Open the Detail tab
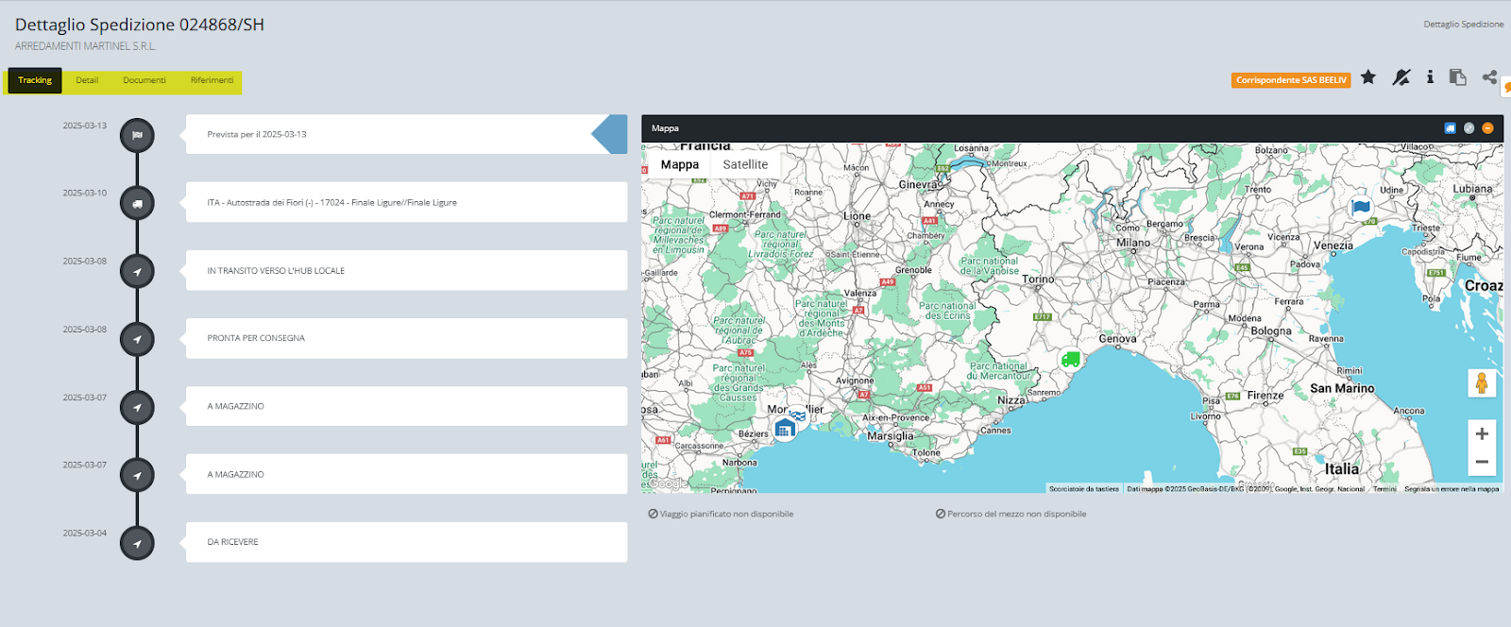1511x627 pixels. click(x=87, y=80)
